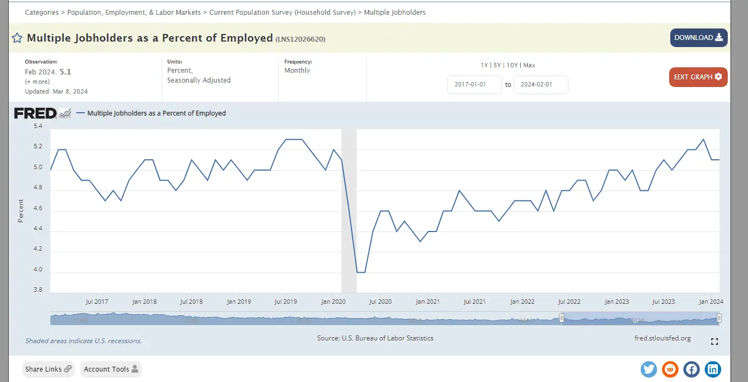Open the fullscreen graph view icon

click(x=714, y=342)
